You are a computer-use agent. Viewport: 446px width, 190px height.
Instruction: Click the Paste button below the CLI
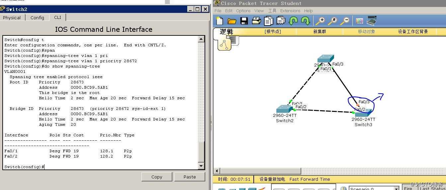190,177
